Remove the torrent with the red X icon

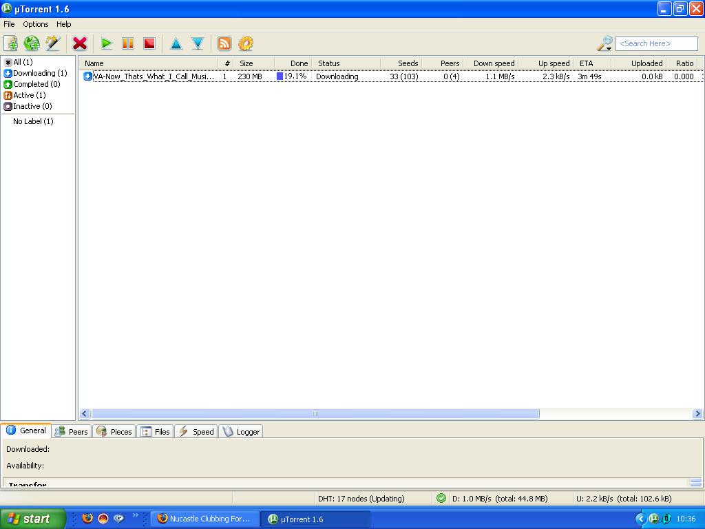pos(80,43)
